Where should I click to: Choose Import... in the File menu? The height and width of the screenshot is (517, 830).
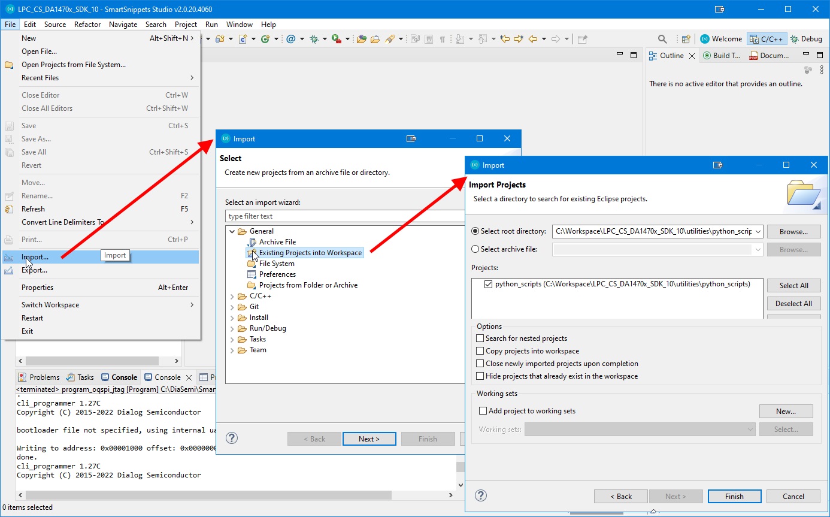(100, 257)
